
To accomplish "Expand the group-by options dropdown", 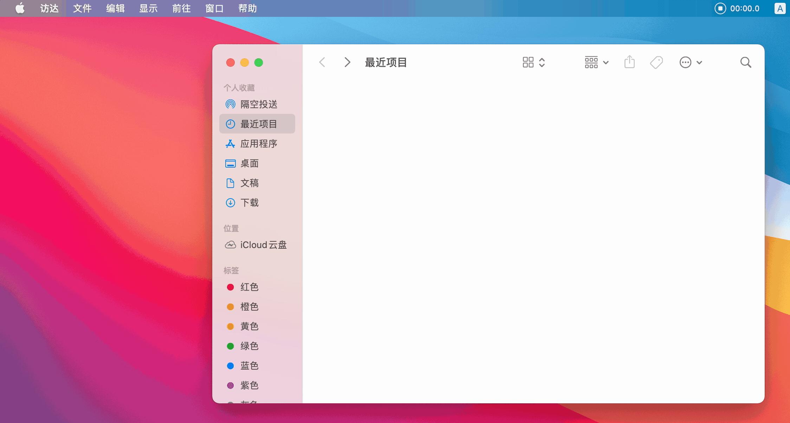I will click(x=596, y=63).
